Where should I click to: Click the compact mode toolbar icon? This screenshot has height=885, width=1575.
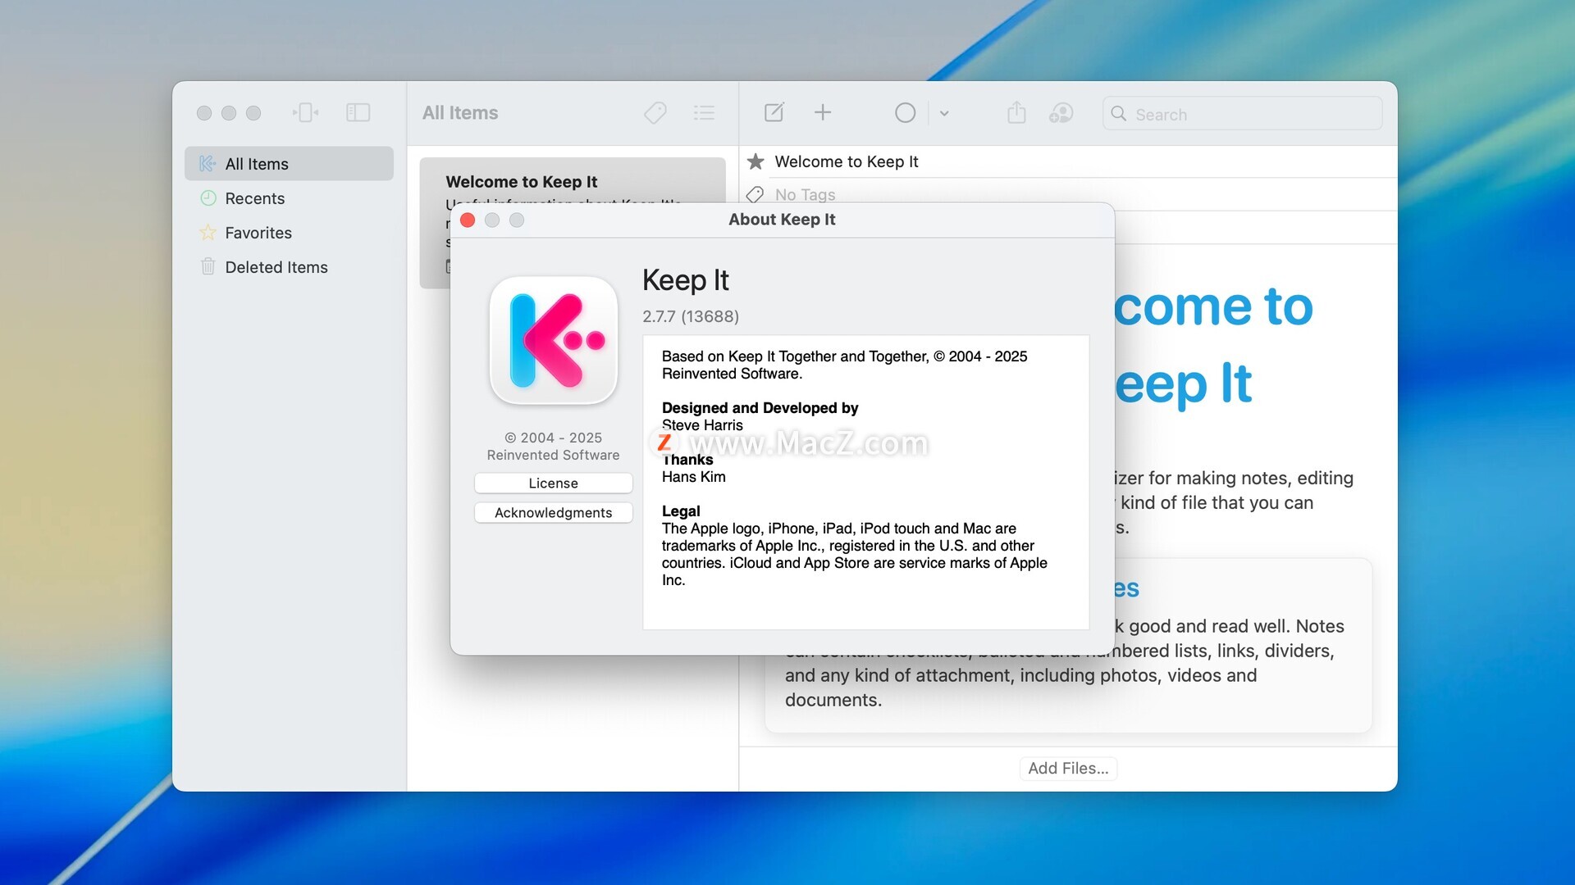[x=305, y=113]
